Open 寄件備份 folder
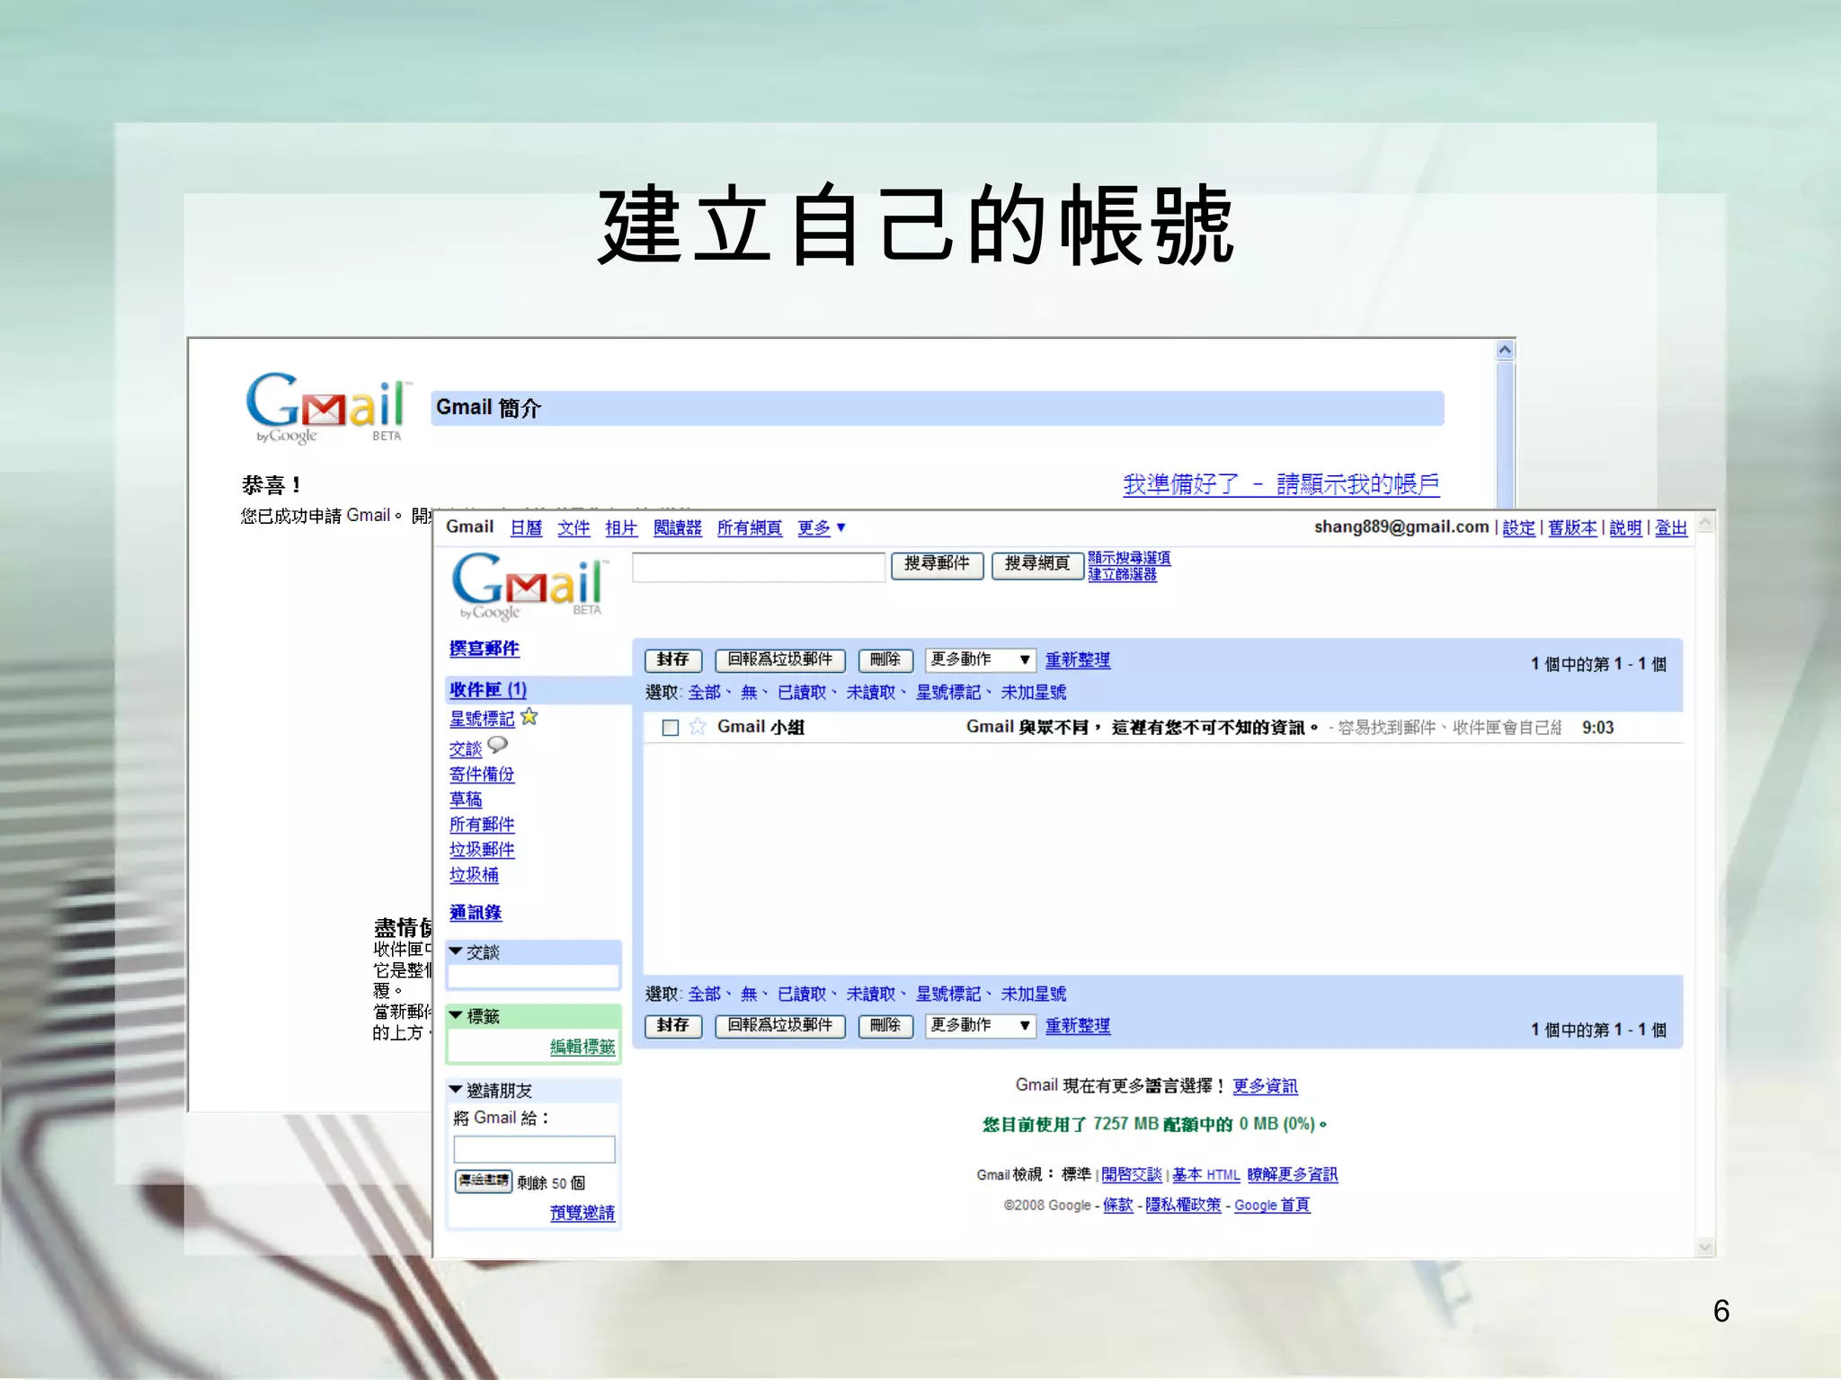The image size is (1841, 1380). [482, 774]
